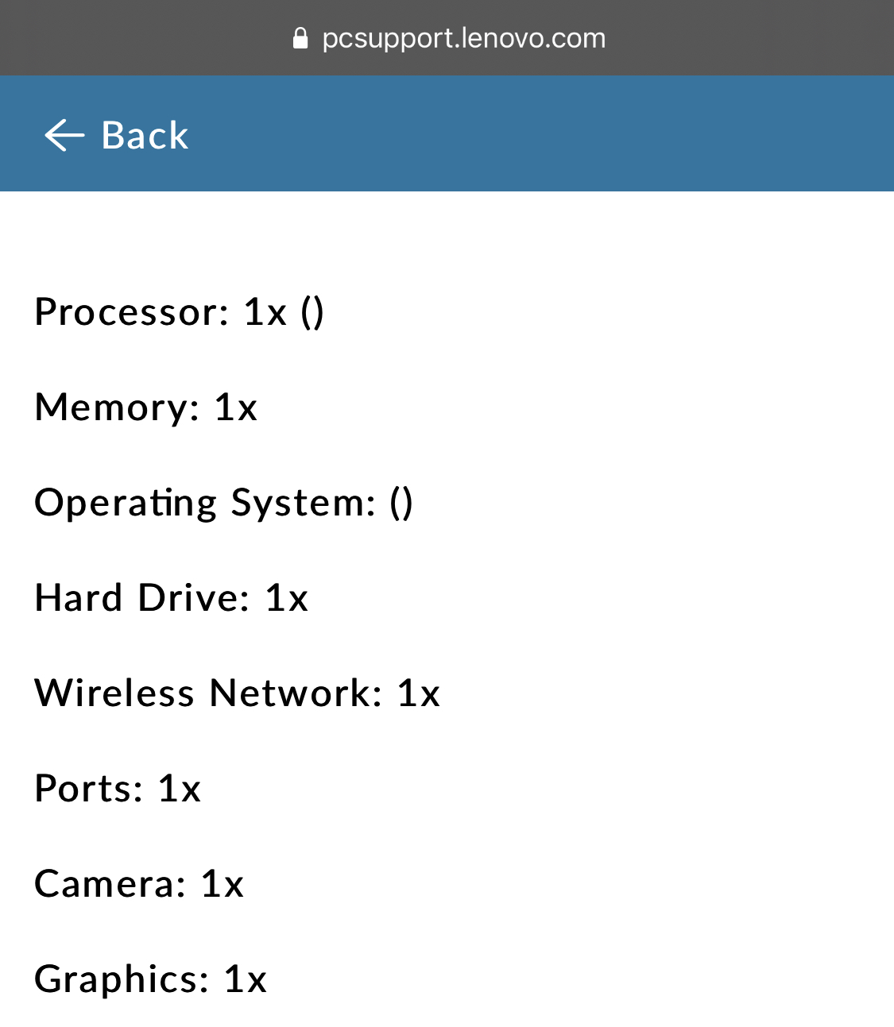Tap the padlock icon in address bar
894x1027 pixels.
coord(300,38)
